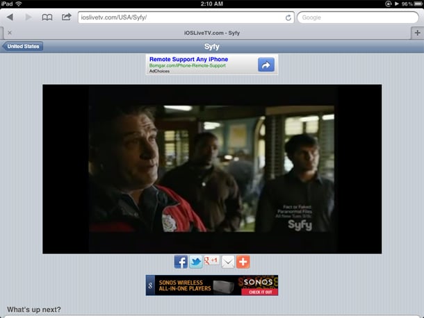Click the blue arrow button in the ad

point(266,65)
